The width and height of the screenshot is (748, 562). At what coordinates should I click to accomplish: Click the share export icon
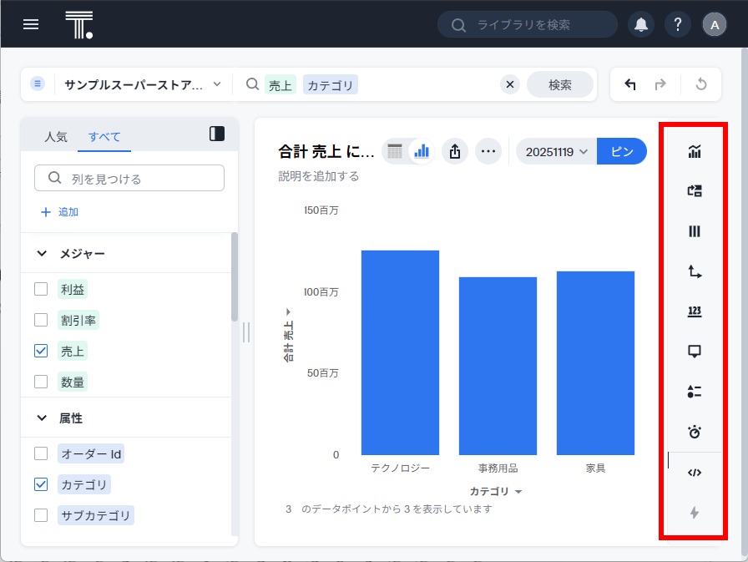point(454,151)
